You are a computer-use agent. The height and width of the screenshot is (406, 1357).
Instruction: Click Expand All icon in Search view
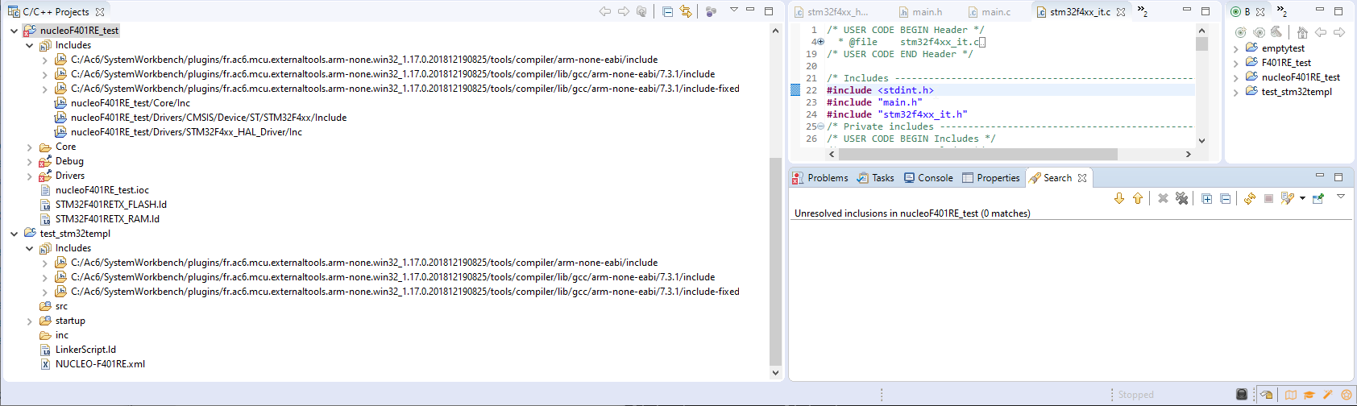pyautogui.click(x=1206, y=198)
